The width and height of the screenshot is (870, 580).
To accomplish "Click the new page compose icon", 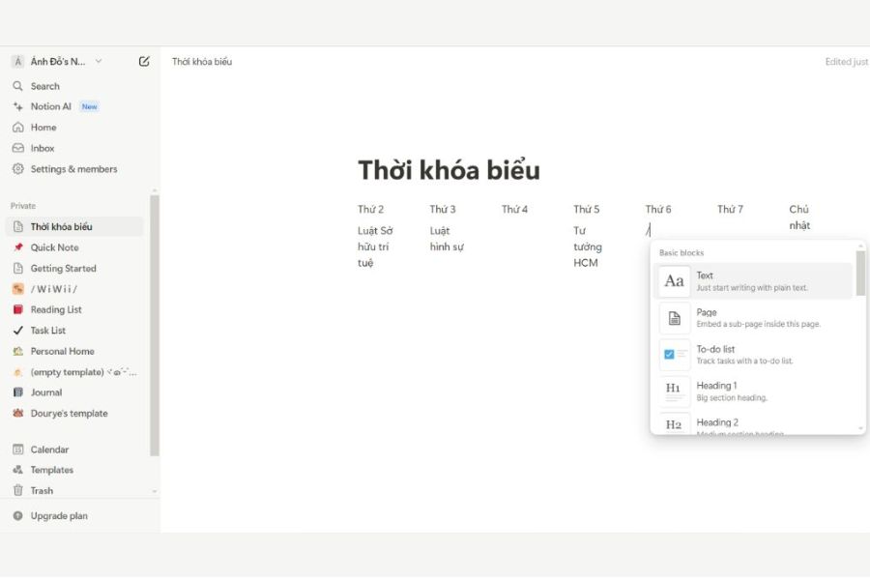I will (x=144, y=61).
